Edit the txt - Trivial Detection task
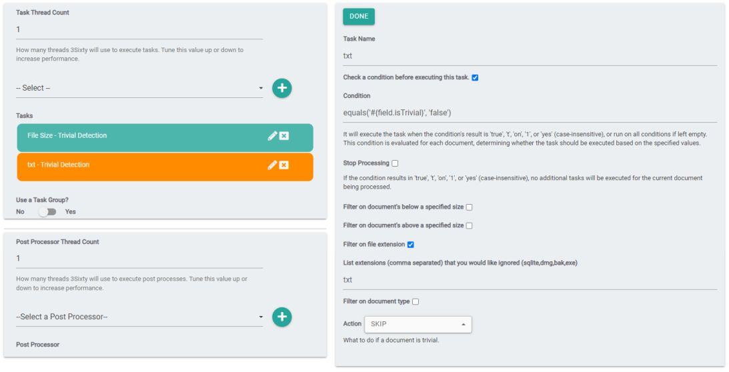Image resolution: width=729 pixels, height=372 pixels. (272, 165)
